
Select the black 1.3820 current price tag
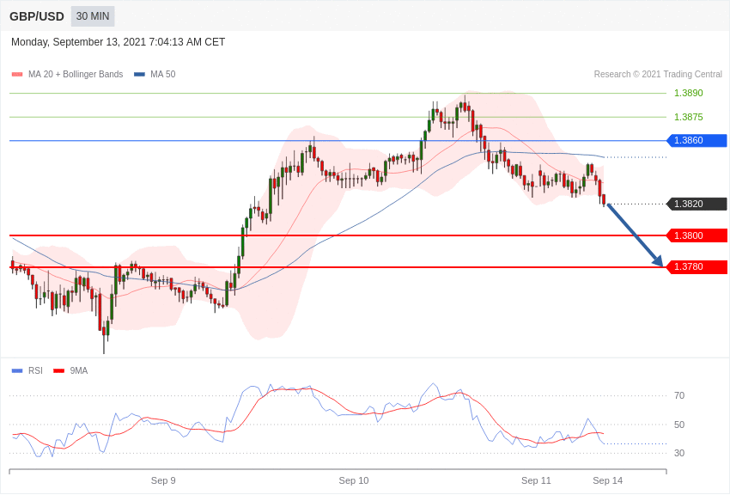[697, 204]
